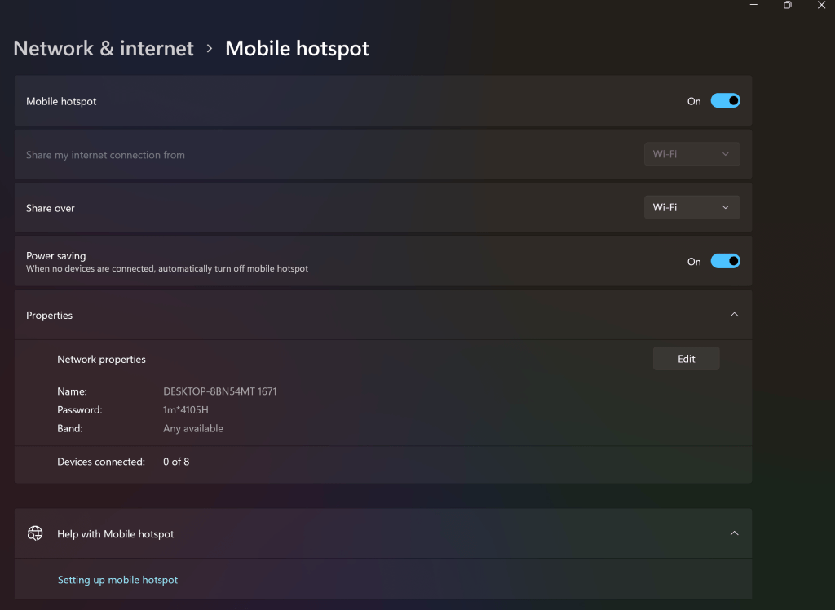The width and height of the screenshot is (835, 610).
Task: Click the Properties header row
Action: tap(383, 315)
